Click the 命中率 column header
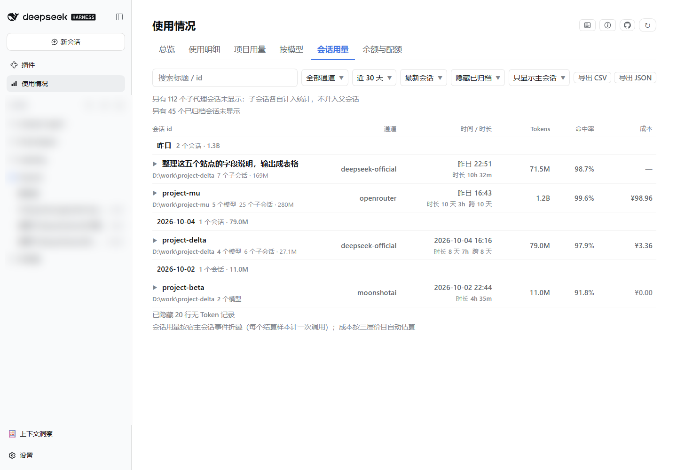 pos(585,129)
